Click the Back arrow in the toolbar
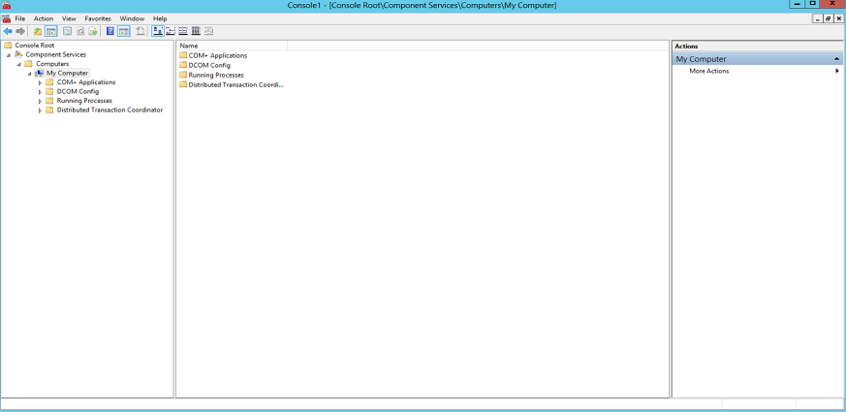846x412 pixels. click(x=8, y=31)
